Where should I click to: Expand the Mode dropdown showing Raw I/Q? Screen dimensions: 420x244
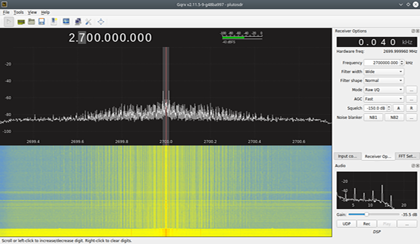tap(384, 89)
